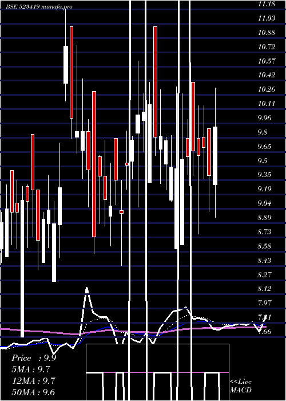Click the 8.27 price axis label
The height and width of the screenshot is (401, 286).
pyautogui.click(x=265, y=274)
